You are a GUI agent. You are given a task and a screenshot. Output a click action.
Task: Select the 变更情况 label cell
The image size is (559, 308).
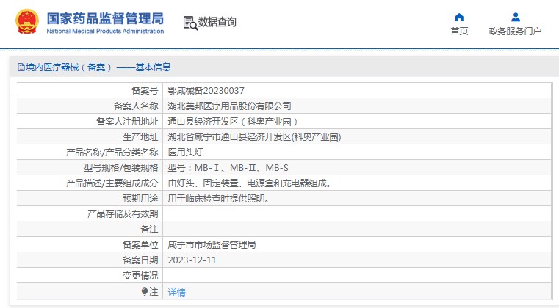pyautogui.click(x=140, y=276)
